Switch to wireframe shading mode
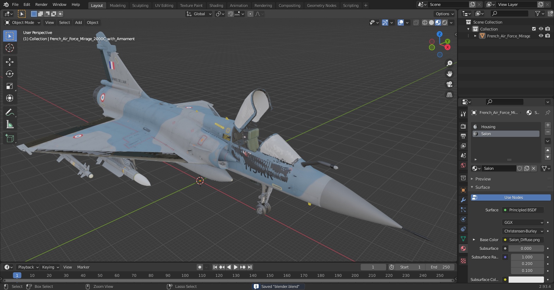This screenshot has width=554, height=290. pos(425,23)
